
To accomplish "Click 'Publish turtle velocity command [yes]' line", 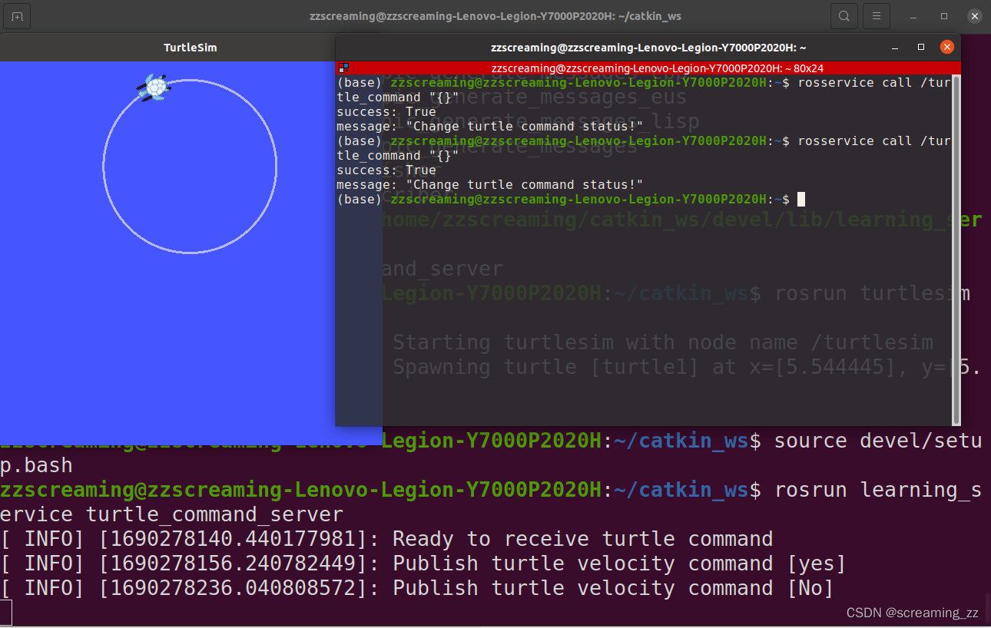I will 423,564.
